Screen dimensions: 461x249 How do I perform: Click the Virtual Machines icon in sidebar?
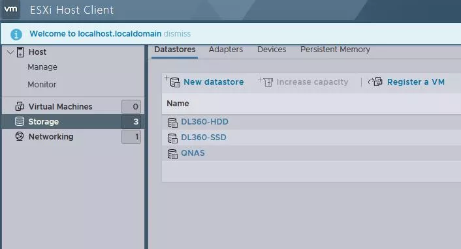(20, 106)
